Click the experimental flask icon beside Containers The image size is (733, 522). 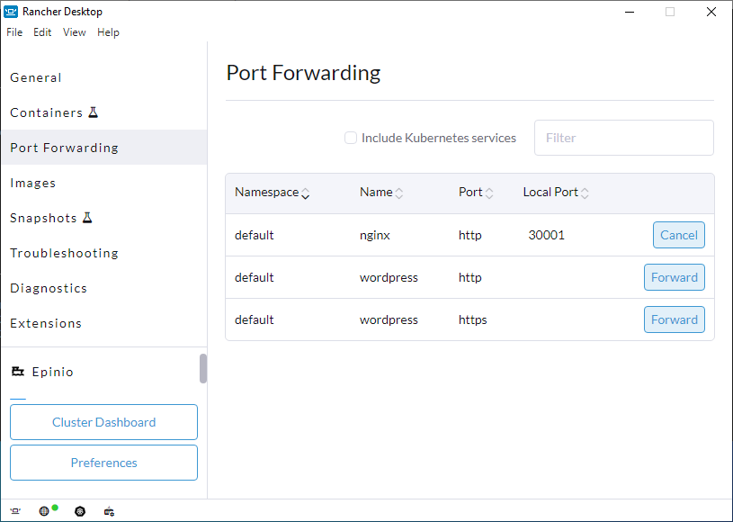coord(94,112)
